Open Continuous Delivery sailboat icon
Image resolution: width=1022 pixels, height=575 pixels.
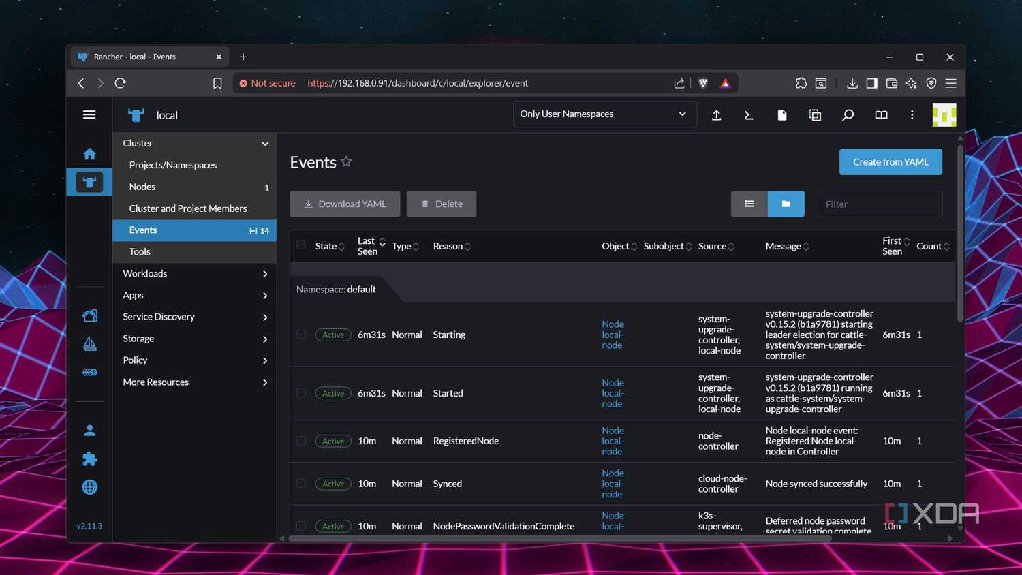tap(89, 343)
